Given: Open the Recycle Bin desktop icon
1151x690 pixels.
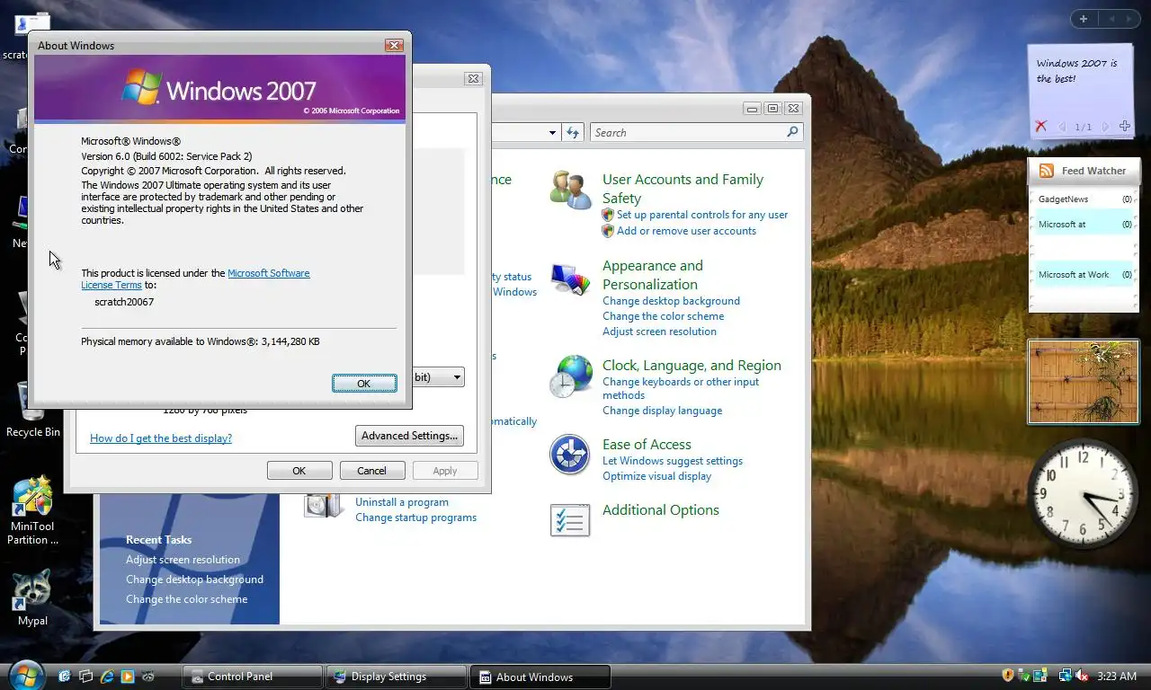Looking at the screenshot, I should (x=33, y=409).
